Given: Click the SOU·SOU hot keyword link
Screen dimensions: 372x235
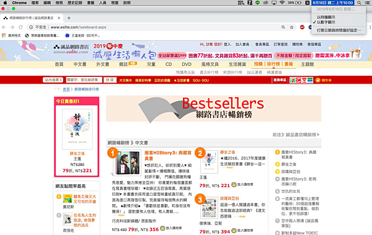Looking at the screenshot, I should (201, 80).
